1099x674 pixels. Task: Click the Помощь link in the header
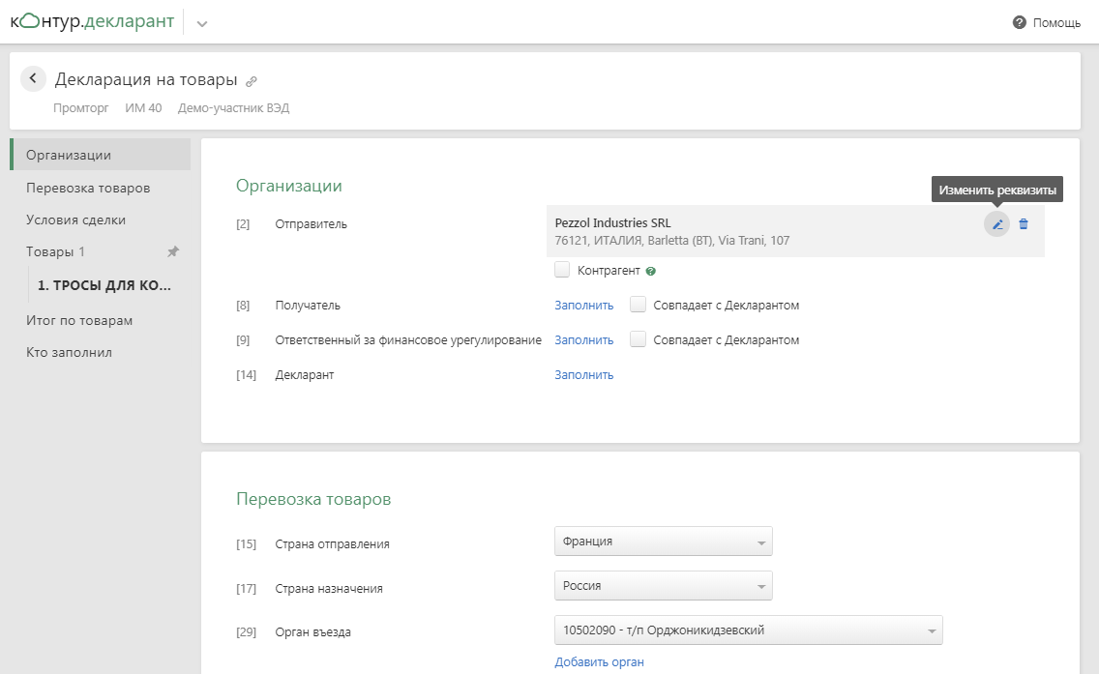pos(1056,23)
